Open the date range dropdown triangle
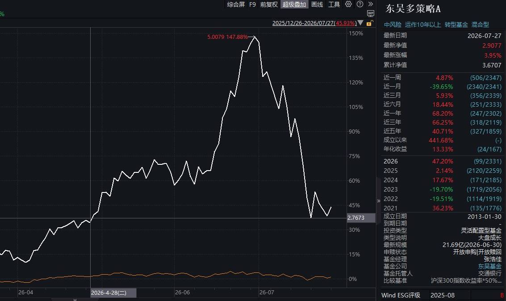This screenshot has width=506, height=301. 360,23
